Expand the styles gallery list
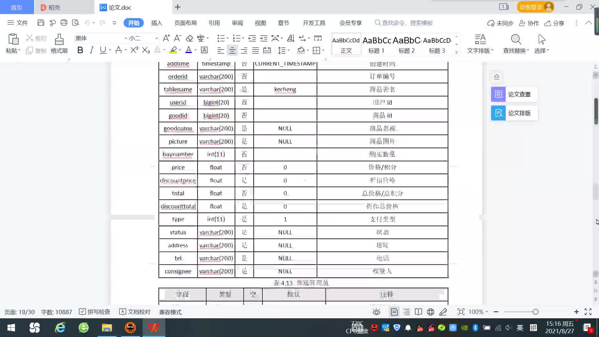599x337 pixels. tap(456, 52)
